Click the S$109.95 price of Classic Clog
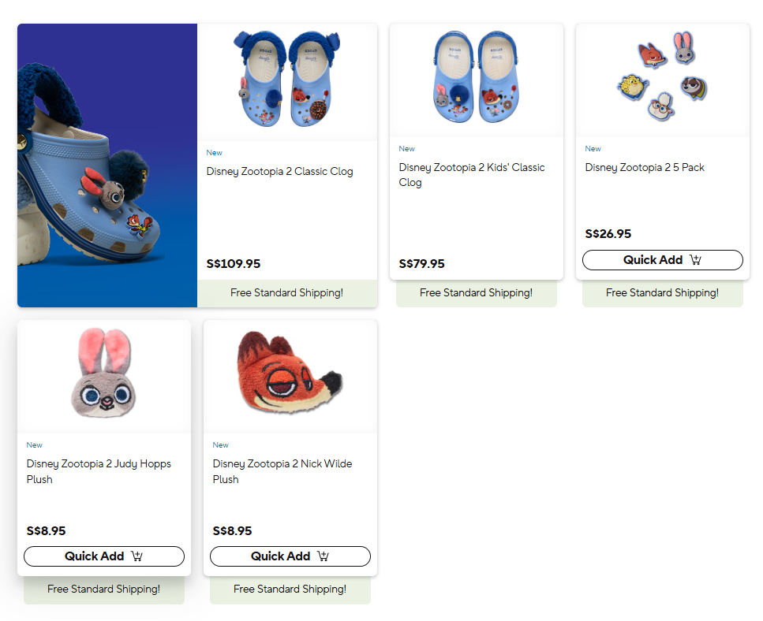763x621 pixels. [x=233, y=264]
